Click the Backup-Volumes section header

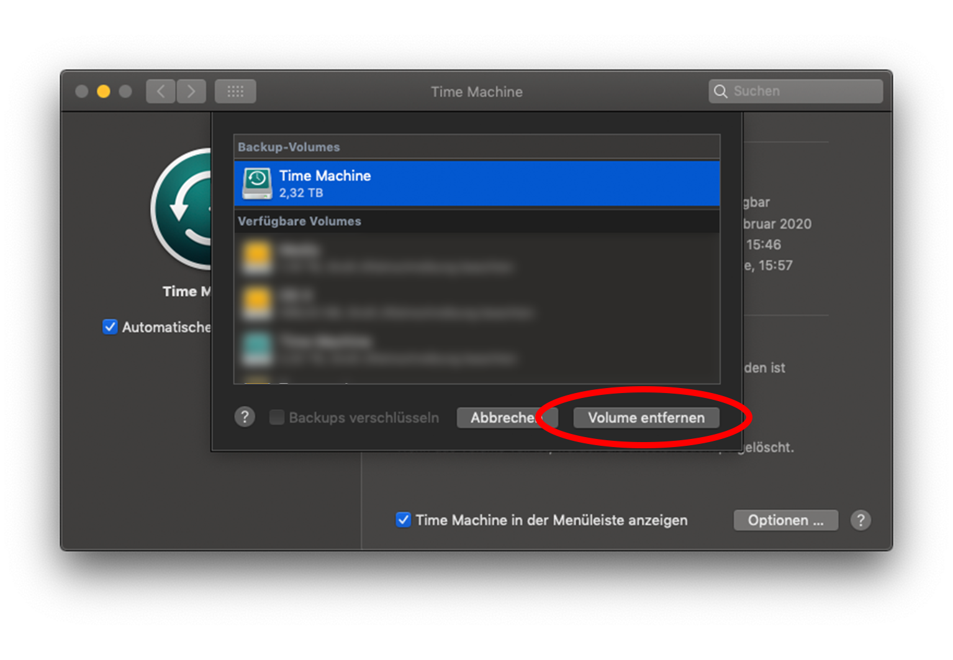[x=477, y=147]
